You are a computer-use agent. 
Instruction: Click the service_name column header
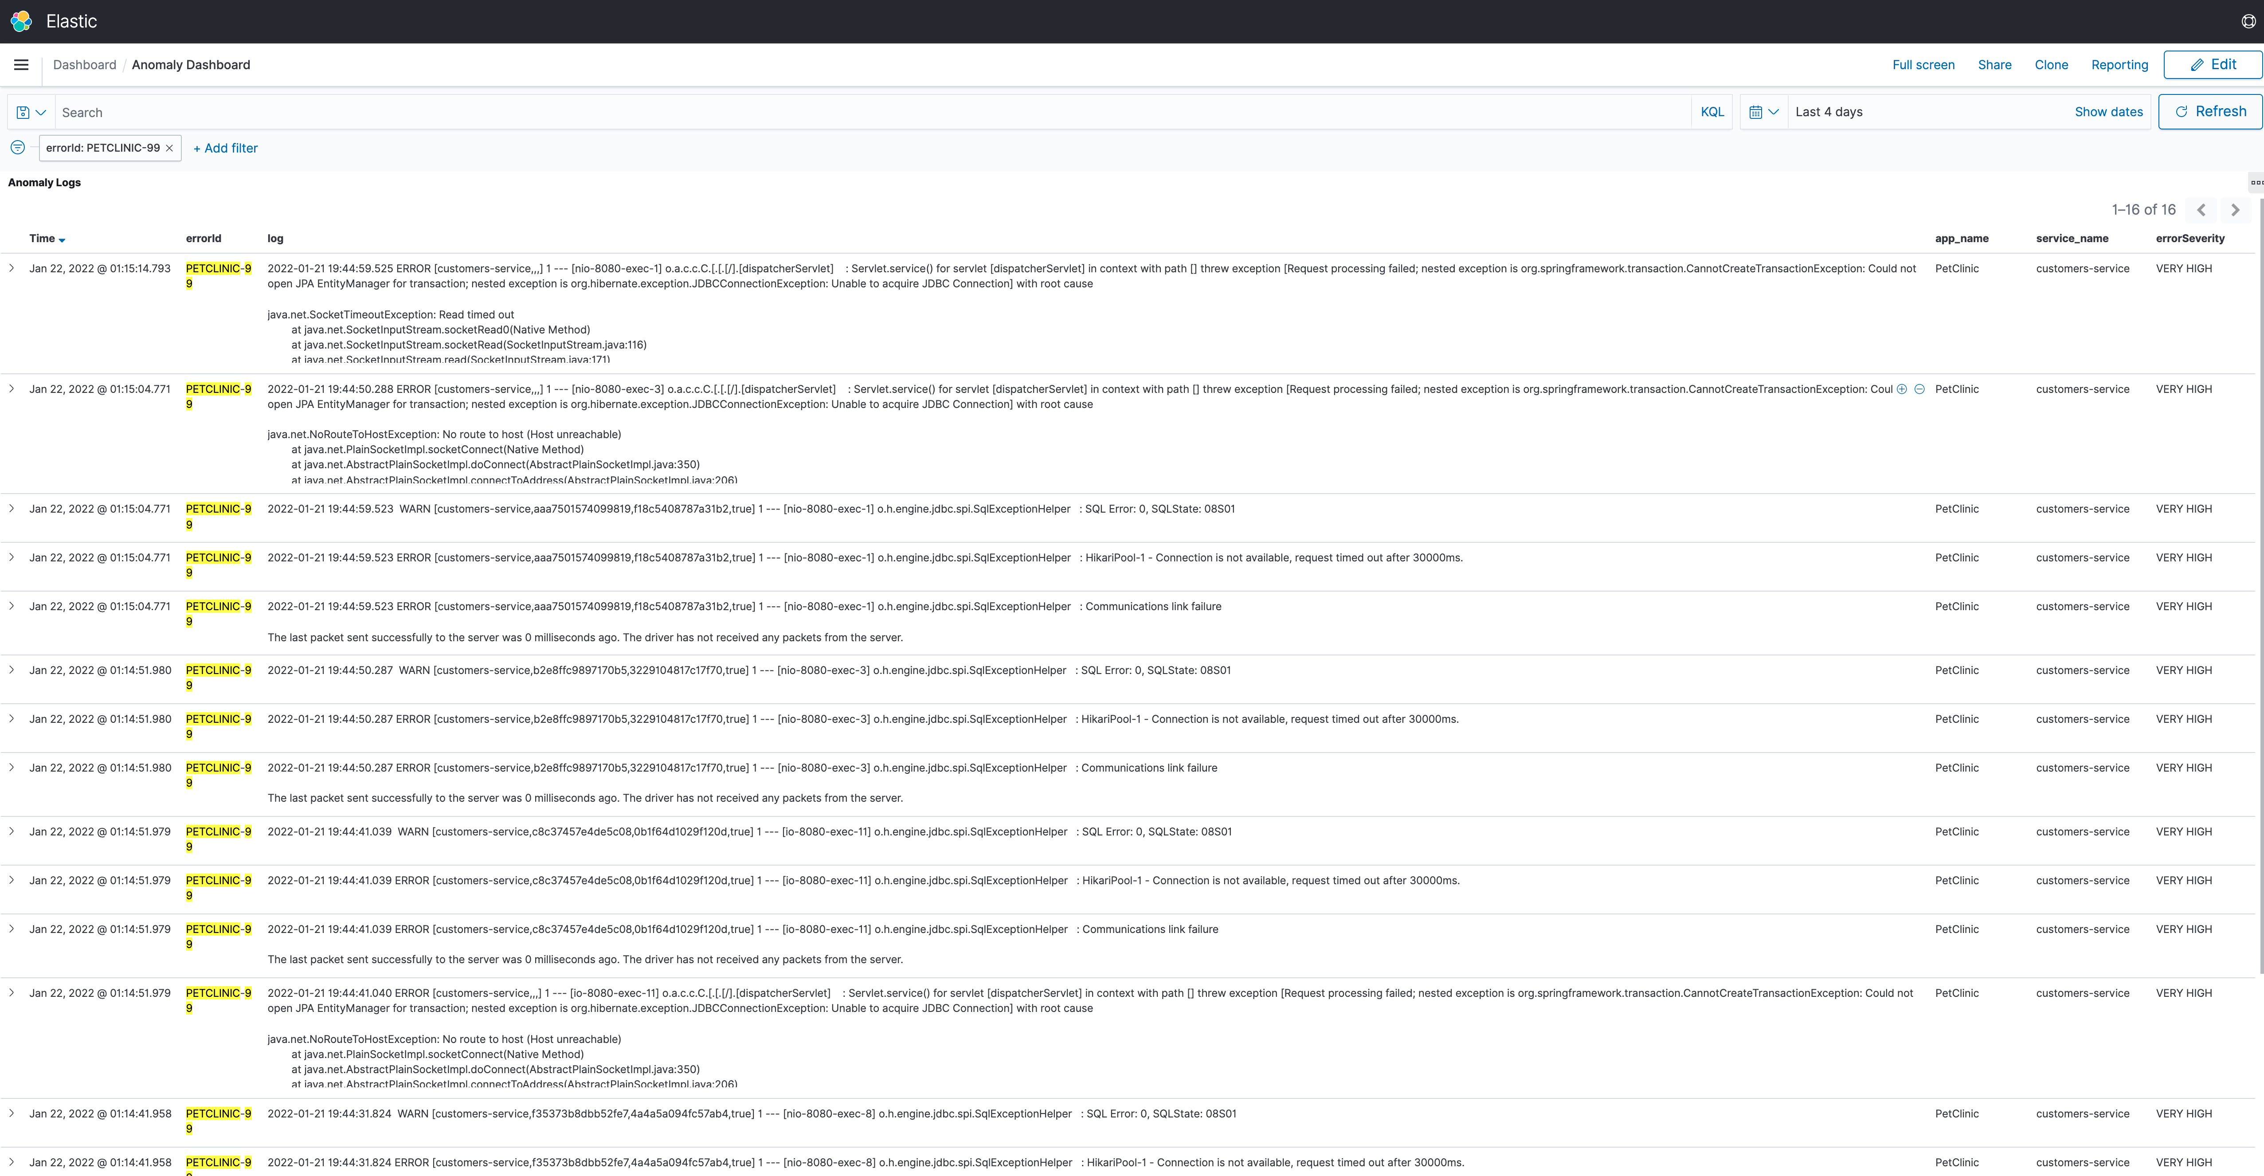2072,239
